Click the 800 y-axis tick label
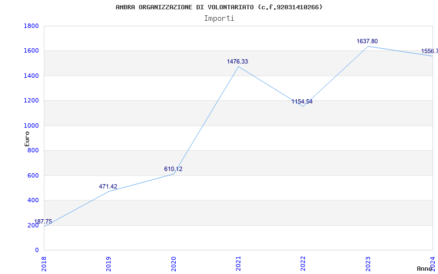The height and width of the screenshot is (274, 438). (x=33, y=150)
